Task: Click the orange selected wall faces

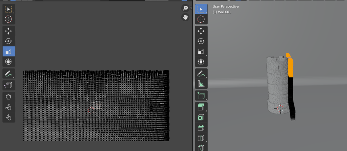Action: coord(289,66)
